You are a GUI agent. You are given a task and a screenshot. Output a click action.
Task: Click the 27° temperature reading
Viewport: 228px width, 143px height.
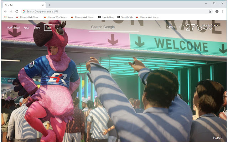click(x=194, y=27)
